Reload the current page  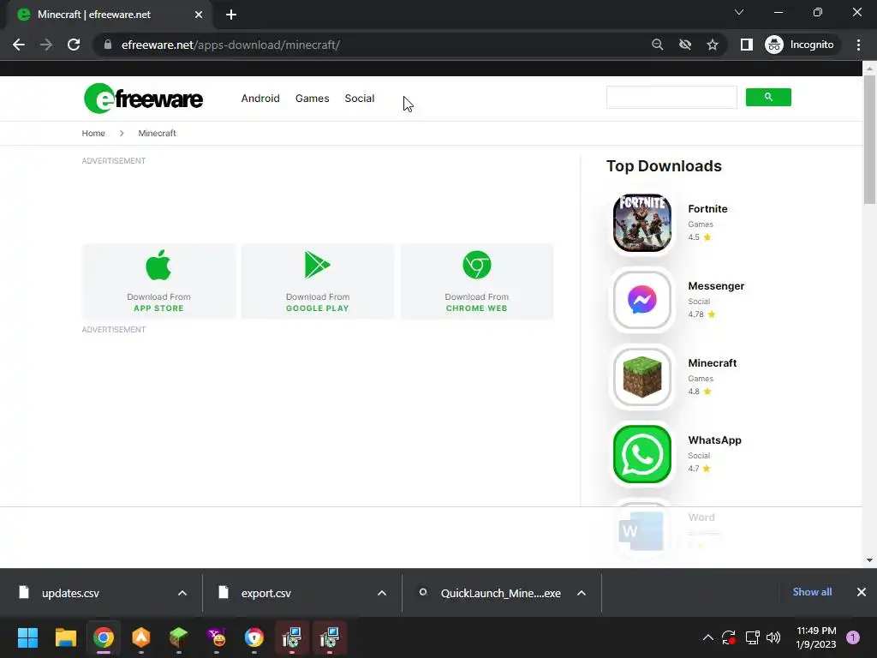pyautogui.click(x=74, y=45)
